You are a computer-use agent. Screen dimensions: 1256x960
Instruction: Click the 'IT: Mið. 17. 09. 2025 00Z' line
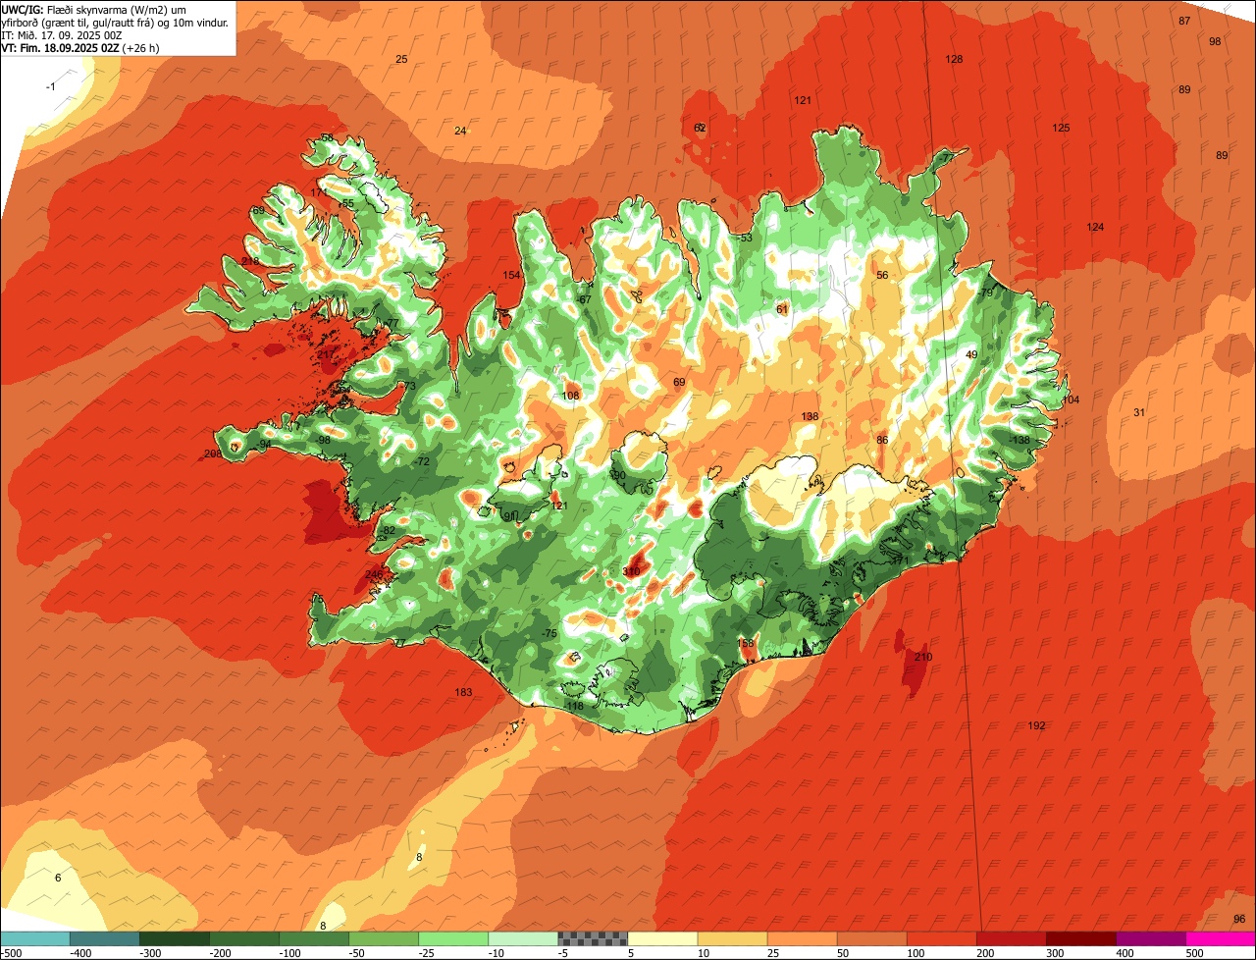62,35
